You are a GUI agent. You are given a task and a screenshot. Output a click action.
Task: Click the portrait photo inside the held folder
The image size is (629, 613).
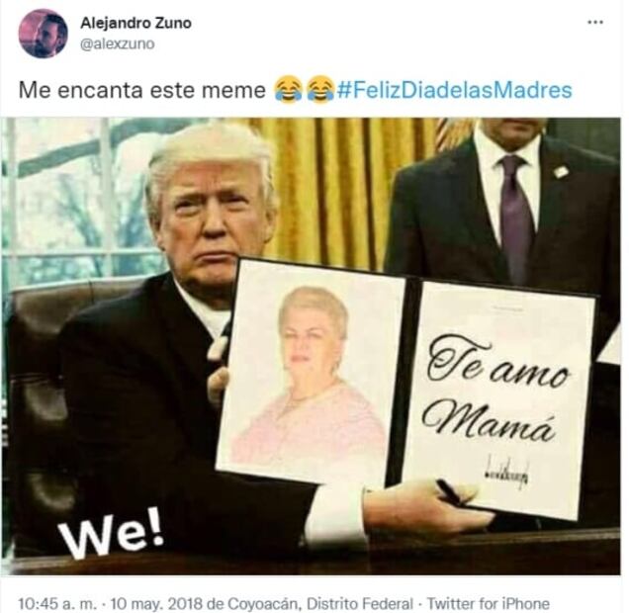click(309, 373)
